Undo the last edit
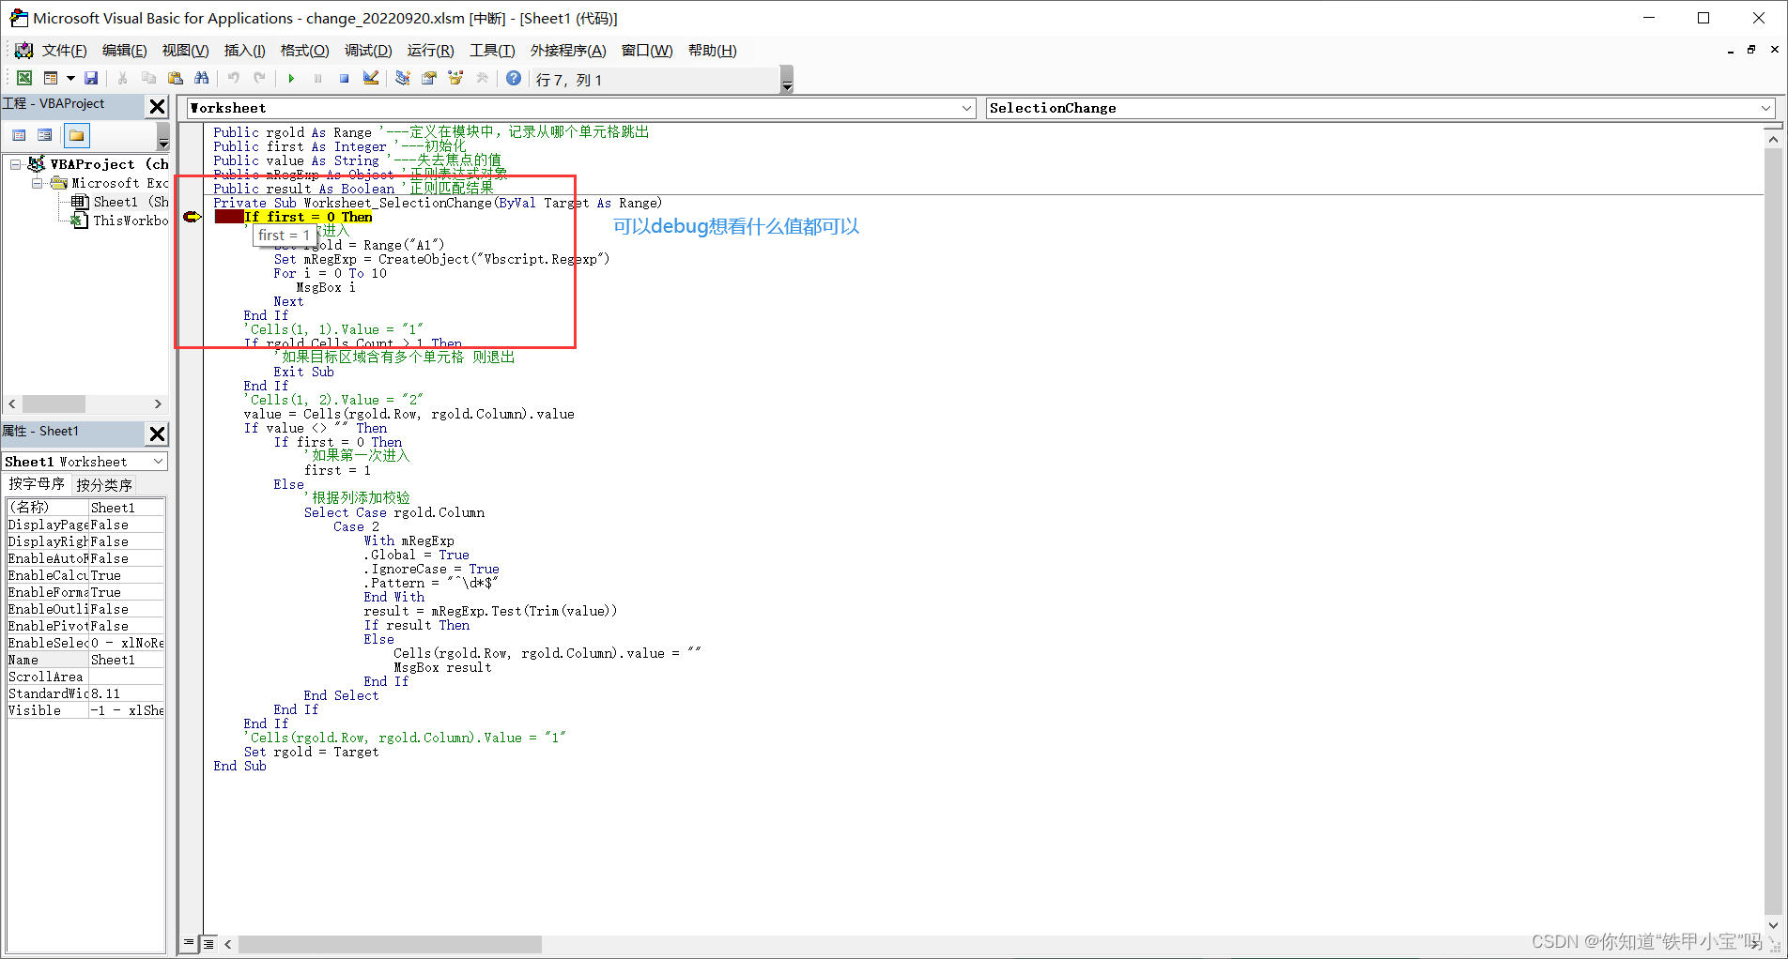Viewport: 1788px width, 959px height. tap(233, 79)
